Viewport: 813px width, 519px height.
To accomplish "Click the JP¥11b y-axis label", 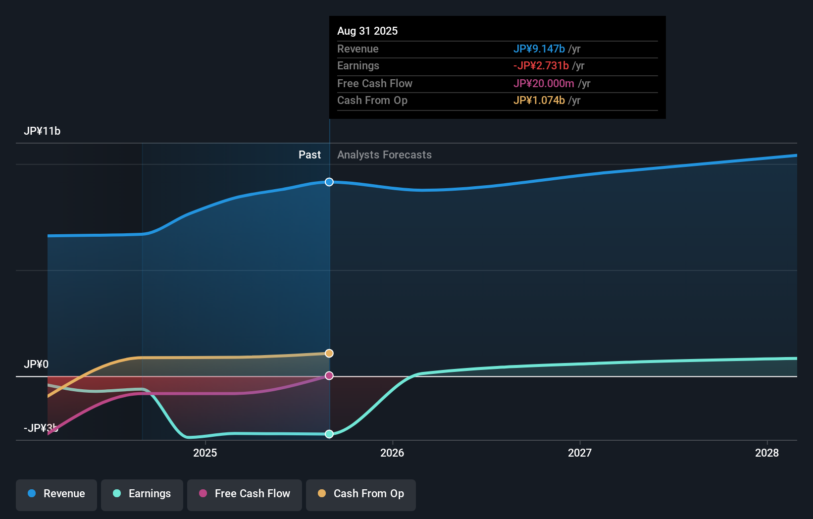I will click(43, 131).
